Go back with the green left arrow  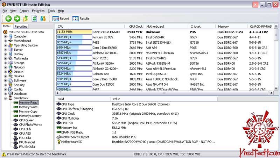[8, 19]
